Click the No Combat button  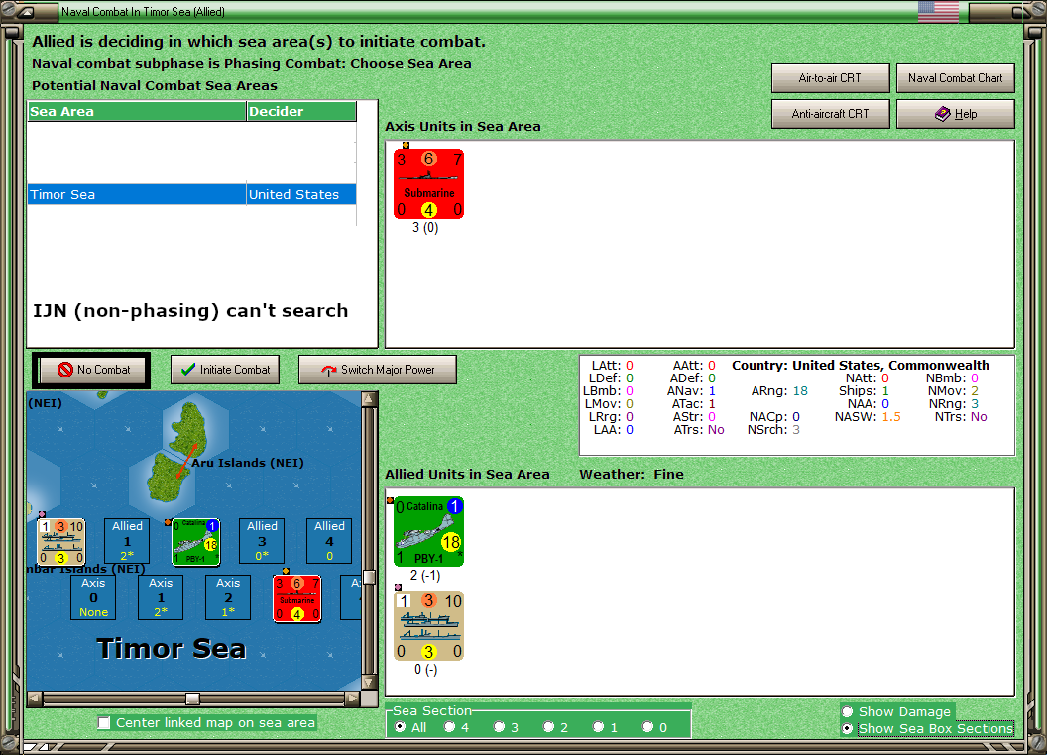pos(93,370)
